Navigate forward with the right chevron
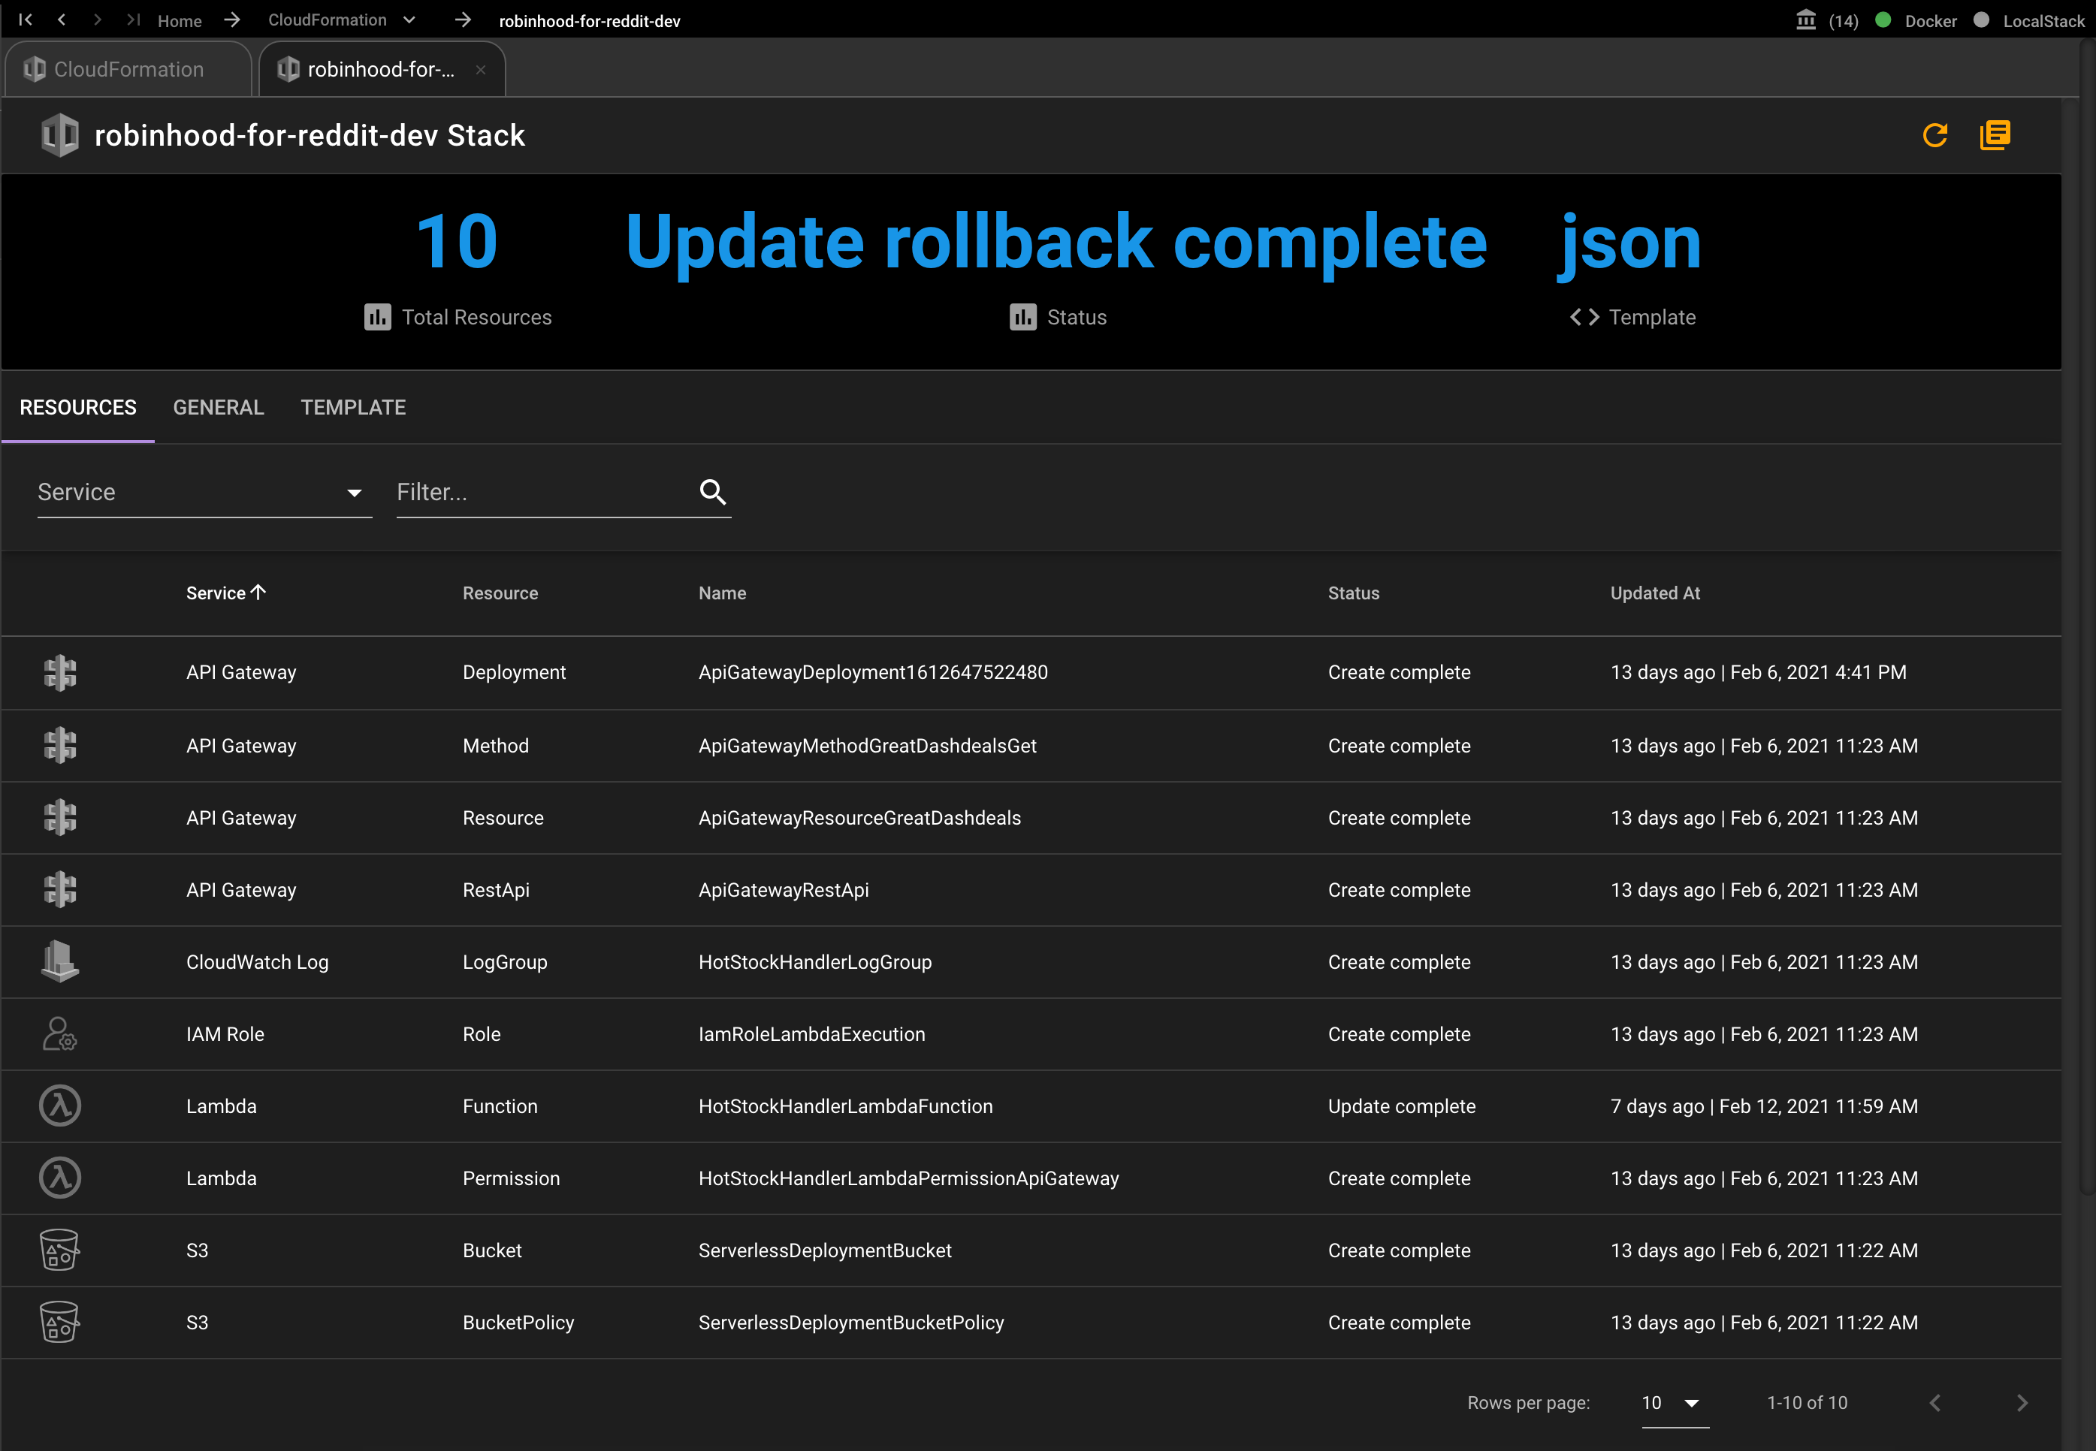 coord(98,19)
